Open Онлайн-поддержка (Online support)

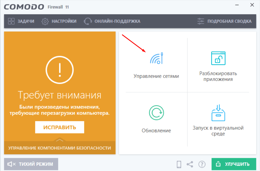point(112,21)
